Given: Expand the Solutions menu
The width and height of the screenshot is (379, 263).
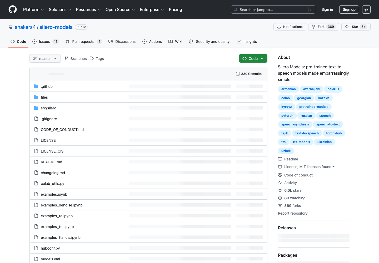Looking at the screenshot, I should click(60, 9).
